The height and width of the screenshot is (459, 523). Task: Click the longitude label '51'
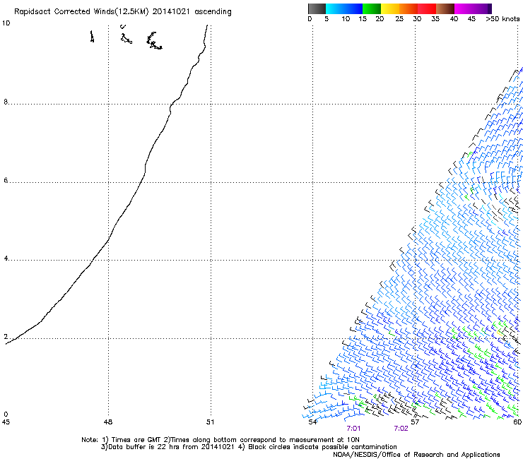(x=210, y=422)
